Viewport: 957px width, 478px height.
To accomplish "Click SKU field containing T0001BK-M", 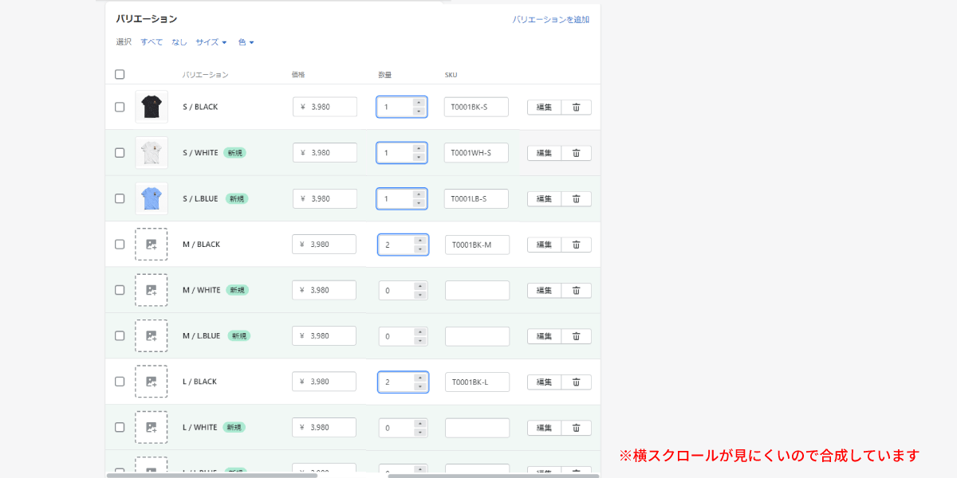I will click(477, 245).
